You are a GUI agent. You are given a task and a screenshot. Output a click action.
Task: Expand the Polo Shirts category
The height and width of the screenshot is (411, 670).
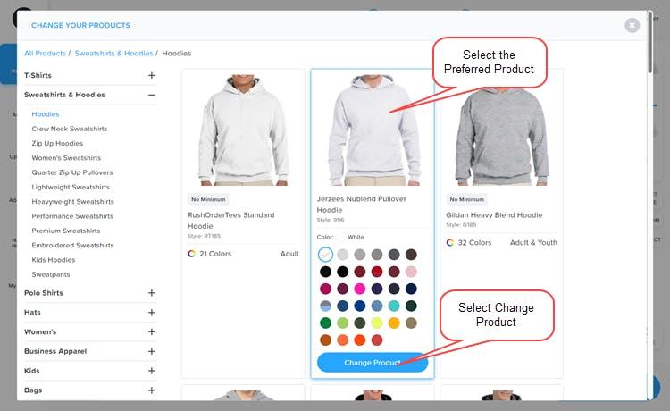(151, 293)
